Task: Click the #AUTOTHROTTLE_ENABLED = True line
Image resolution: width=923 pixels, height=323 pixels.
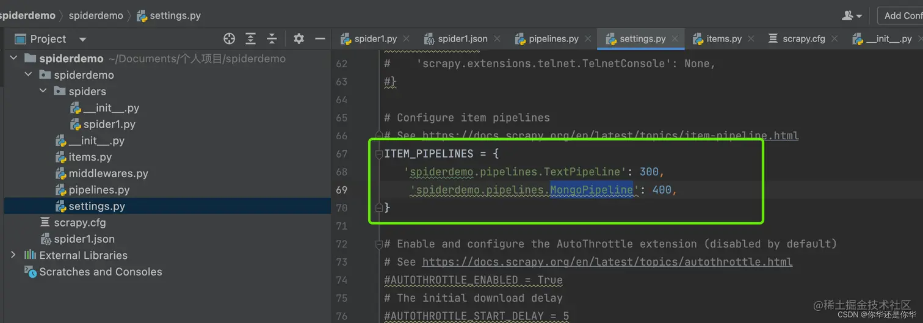Action: 473,280
